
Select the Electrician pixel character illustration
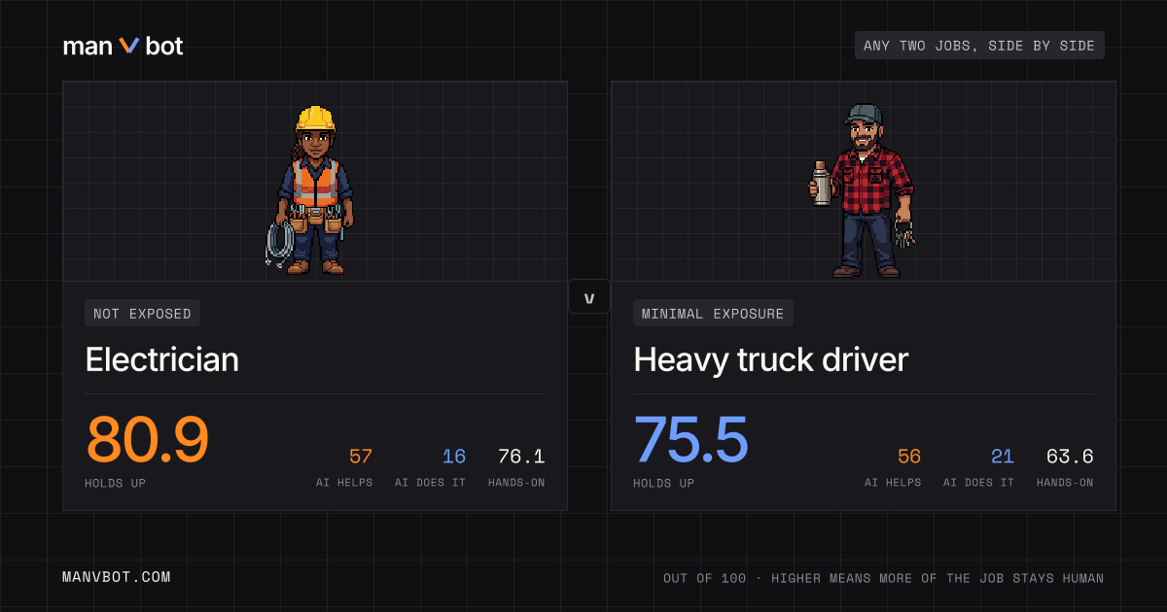pos(309,189)
